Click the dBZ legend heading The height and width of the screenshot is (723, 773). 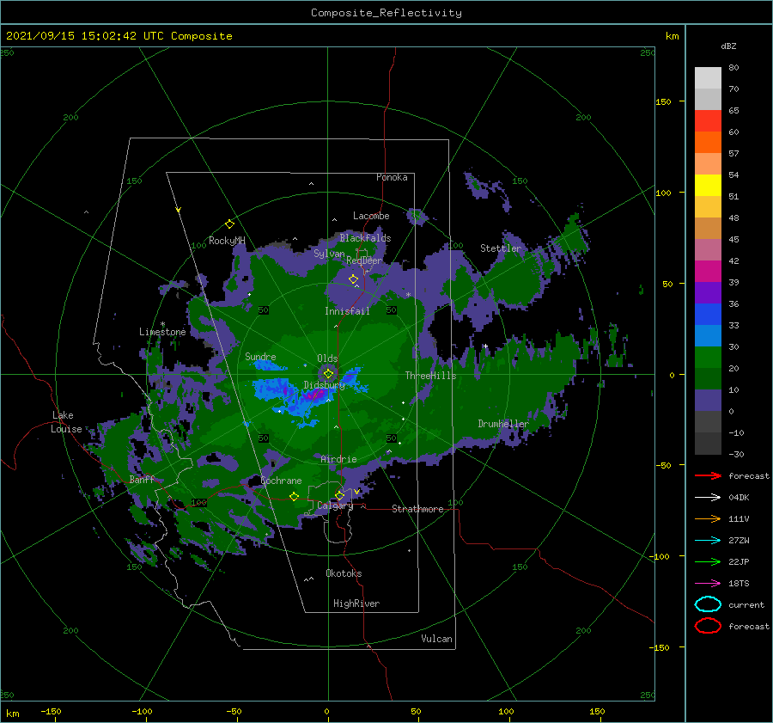728,46
